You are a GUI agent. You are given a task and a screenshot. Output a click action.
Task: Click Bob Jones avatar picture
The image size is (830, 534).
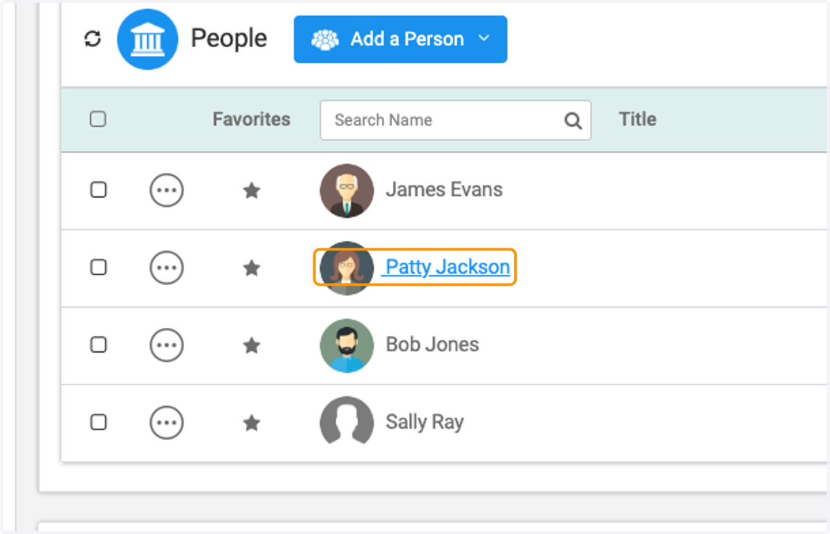point(347,345)
